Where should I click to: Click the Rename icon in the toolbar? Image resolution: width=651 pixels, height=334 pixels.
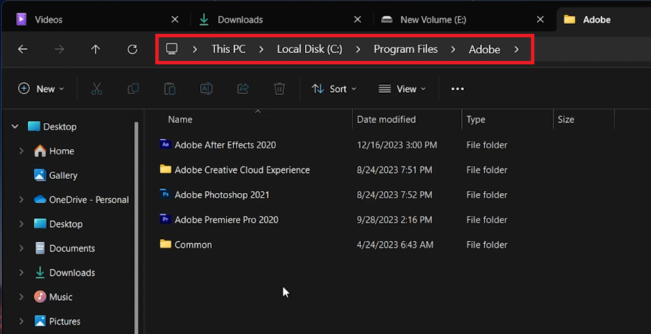pos(206,89)
